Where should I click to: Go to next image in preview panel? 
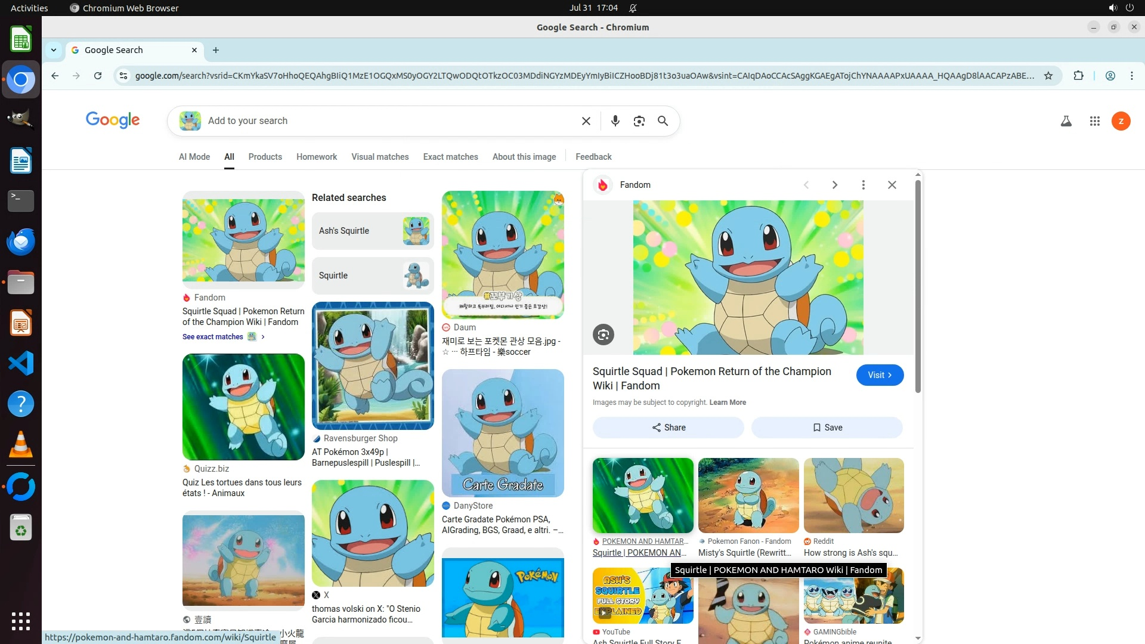834,185
